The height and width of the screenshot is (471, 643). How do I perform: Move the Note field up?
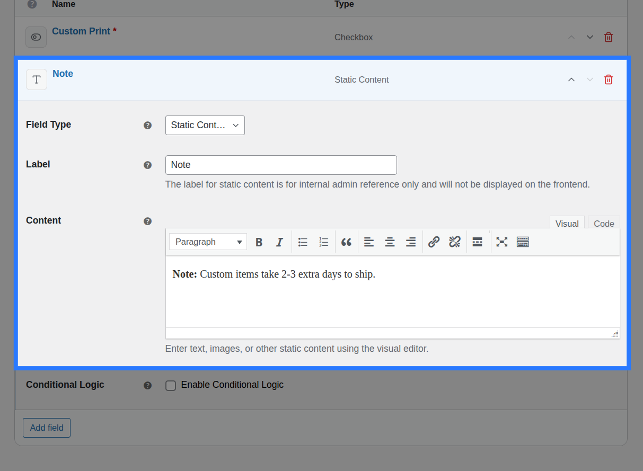(571, 79)
